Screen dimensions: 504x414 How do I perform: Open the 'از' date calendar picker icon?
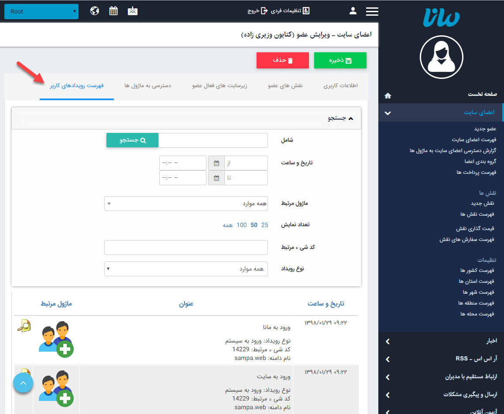(x=216, y=163)
